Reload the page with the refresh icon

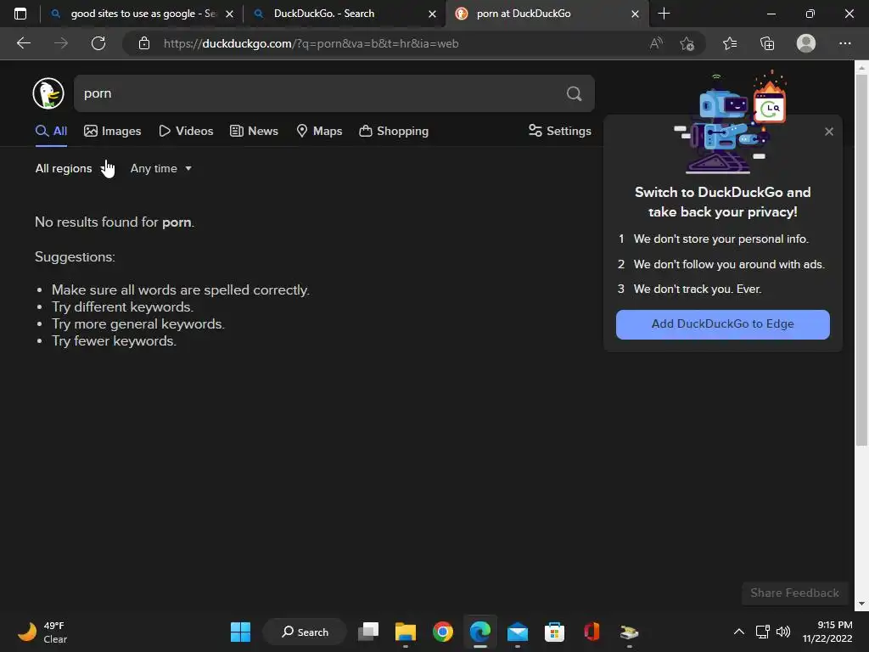(98, 43)
